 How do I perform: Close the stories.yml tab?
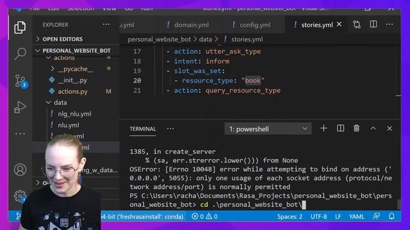[x=339, y=24]
